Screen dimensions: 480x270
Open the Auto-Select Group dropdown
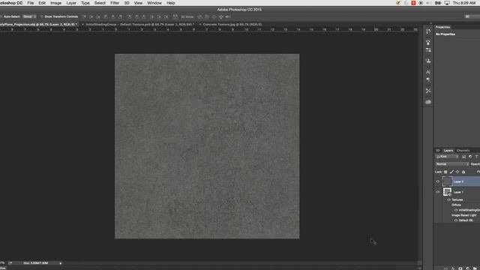pos(29,16)
